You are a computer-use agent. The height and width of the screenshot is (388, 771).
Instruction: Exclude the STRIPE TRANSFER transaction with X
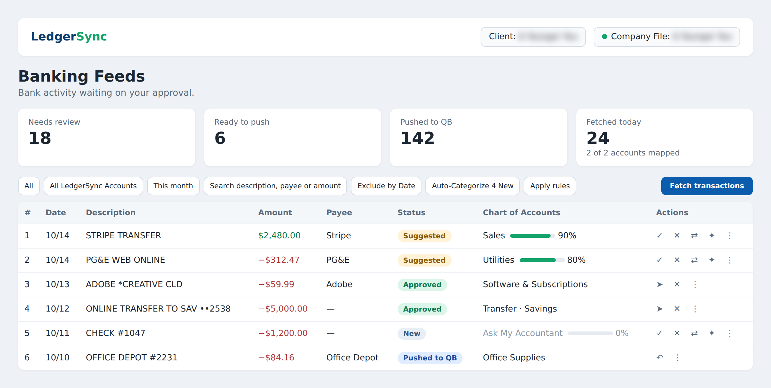677,235
